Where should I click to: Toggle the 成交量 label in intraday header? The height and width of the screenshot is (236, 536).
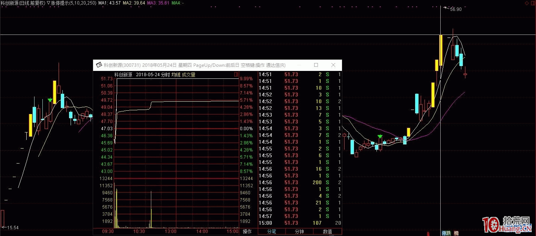point(188,75)
